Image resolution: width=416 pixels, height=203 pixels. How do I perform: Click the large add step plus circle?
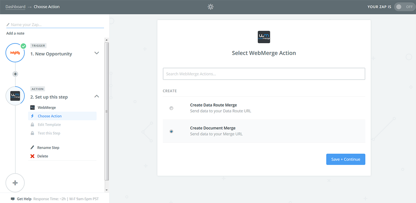click(x=15, y=183)
